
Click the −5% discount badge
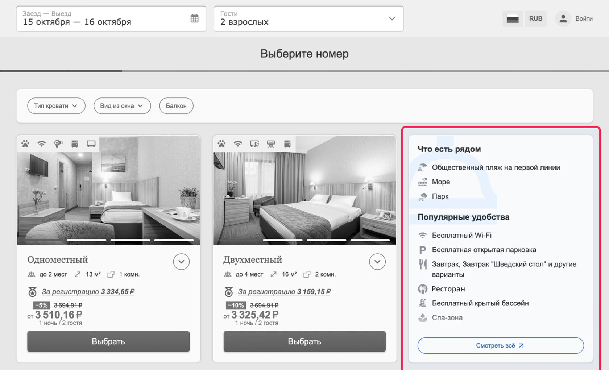pos(41,305)
